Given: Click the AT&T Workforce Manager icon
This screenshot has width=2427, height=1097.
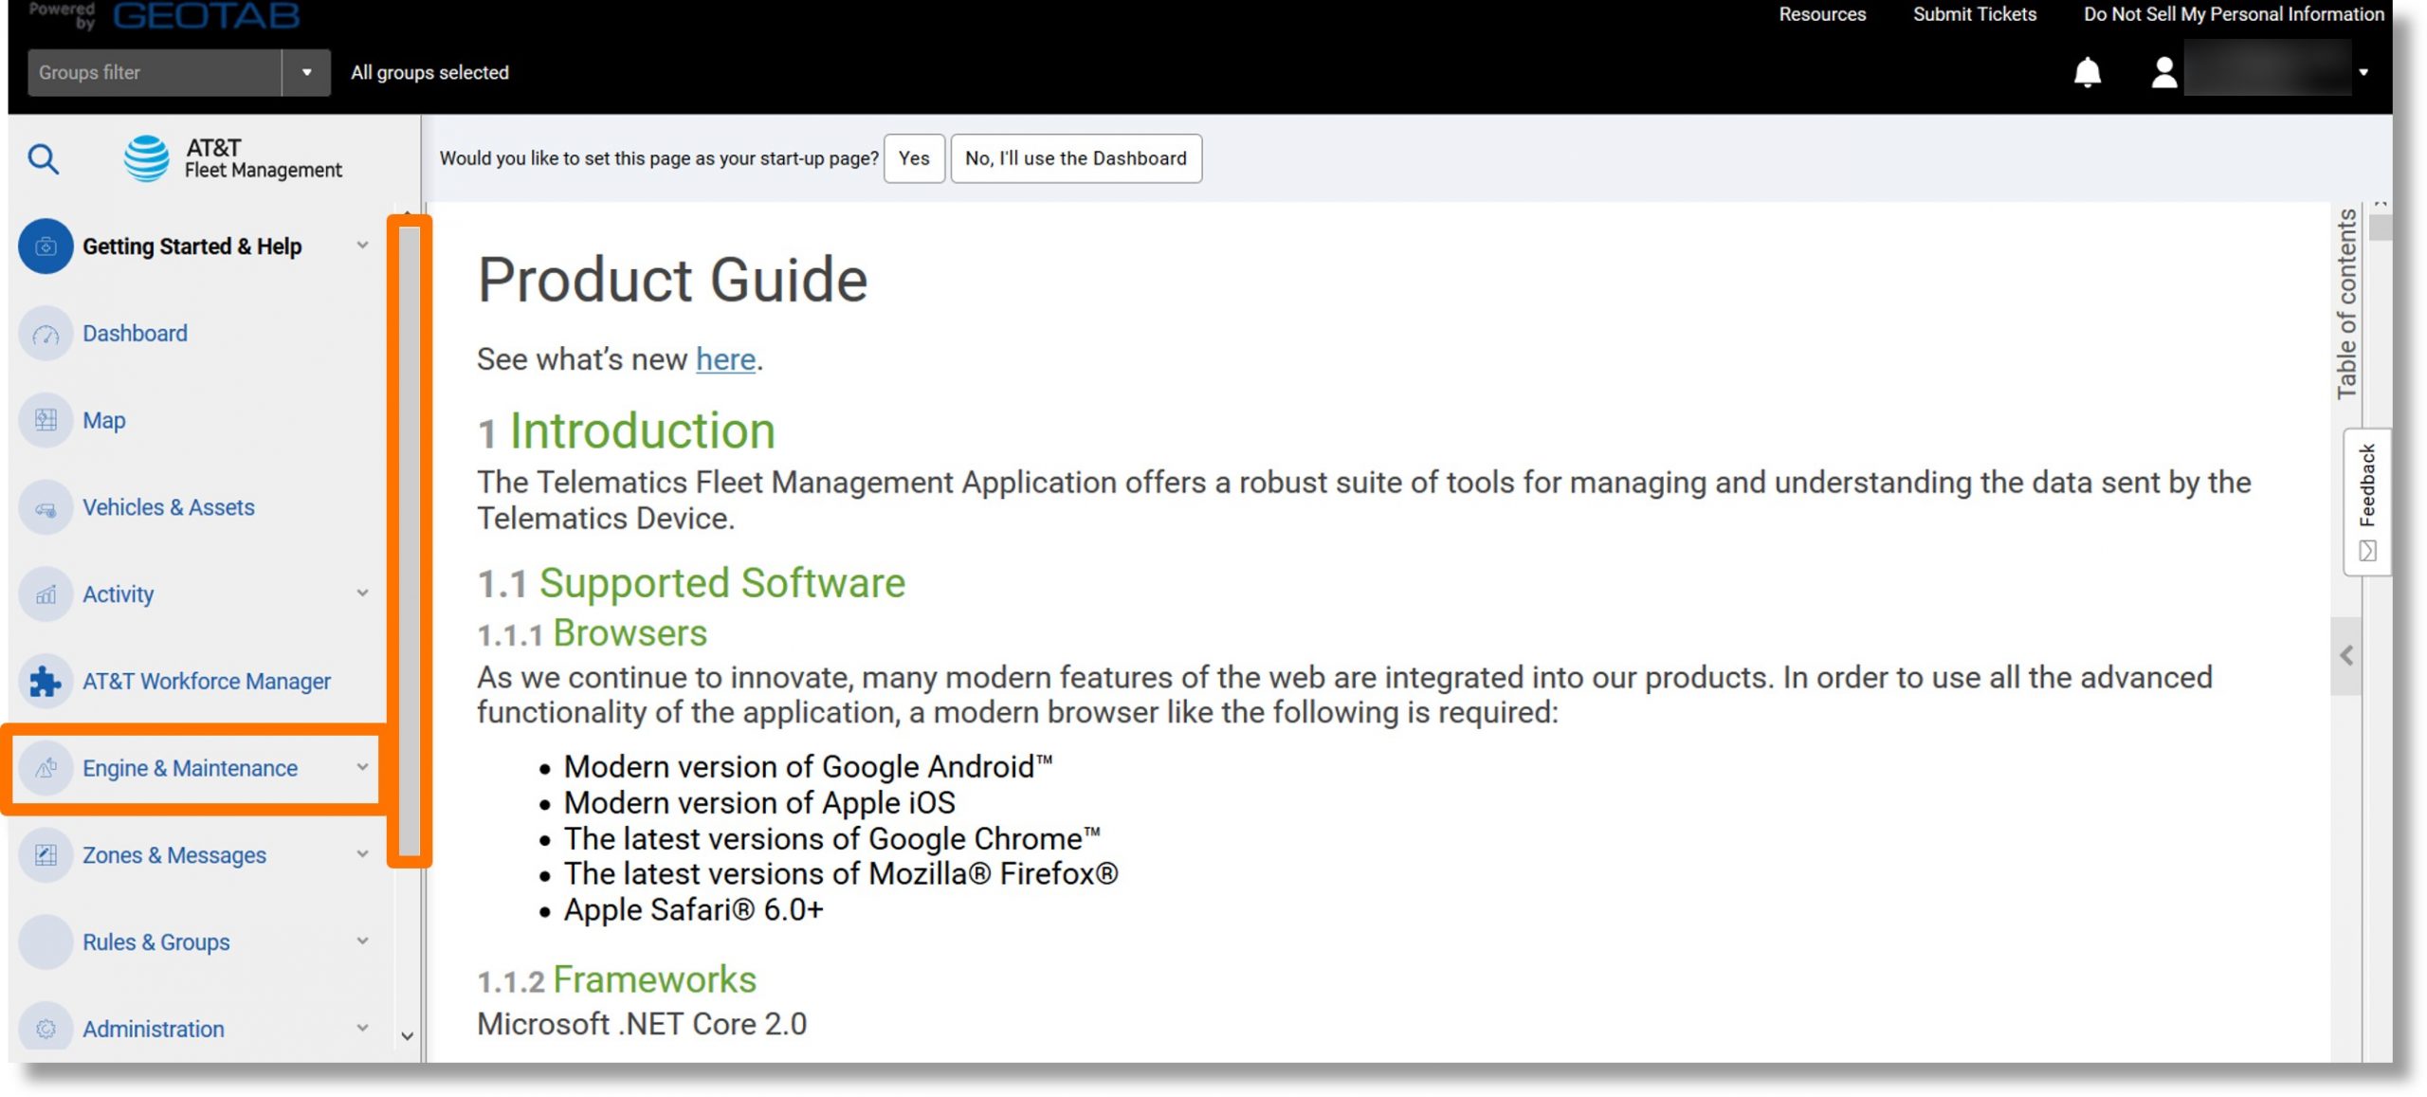Looking at the screenshot, I should coord(44,681).
